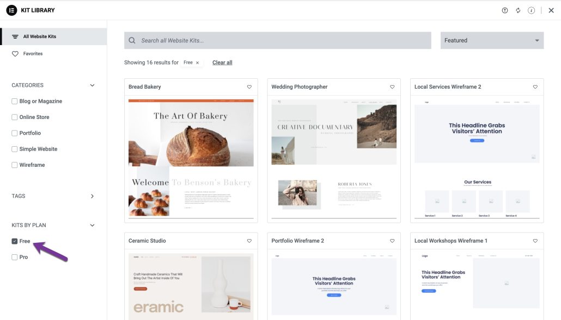This screenshot has width=561, height=320.
Task: Collapse the Categories section
Action: point(92,85)
